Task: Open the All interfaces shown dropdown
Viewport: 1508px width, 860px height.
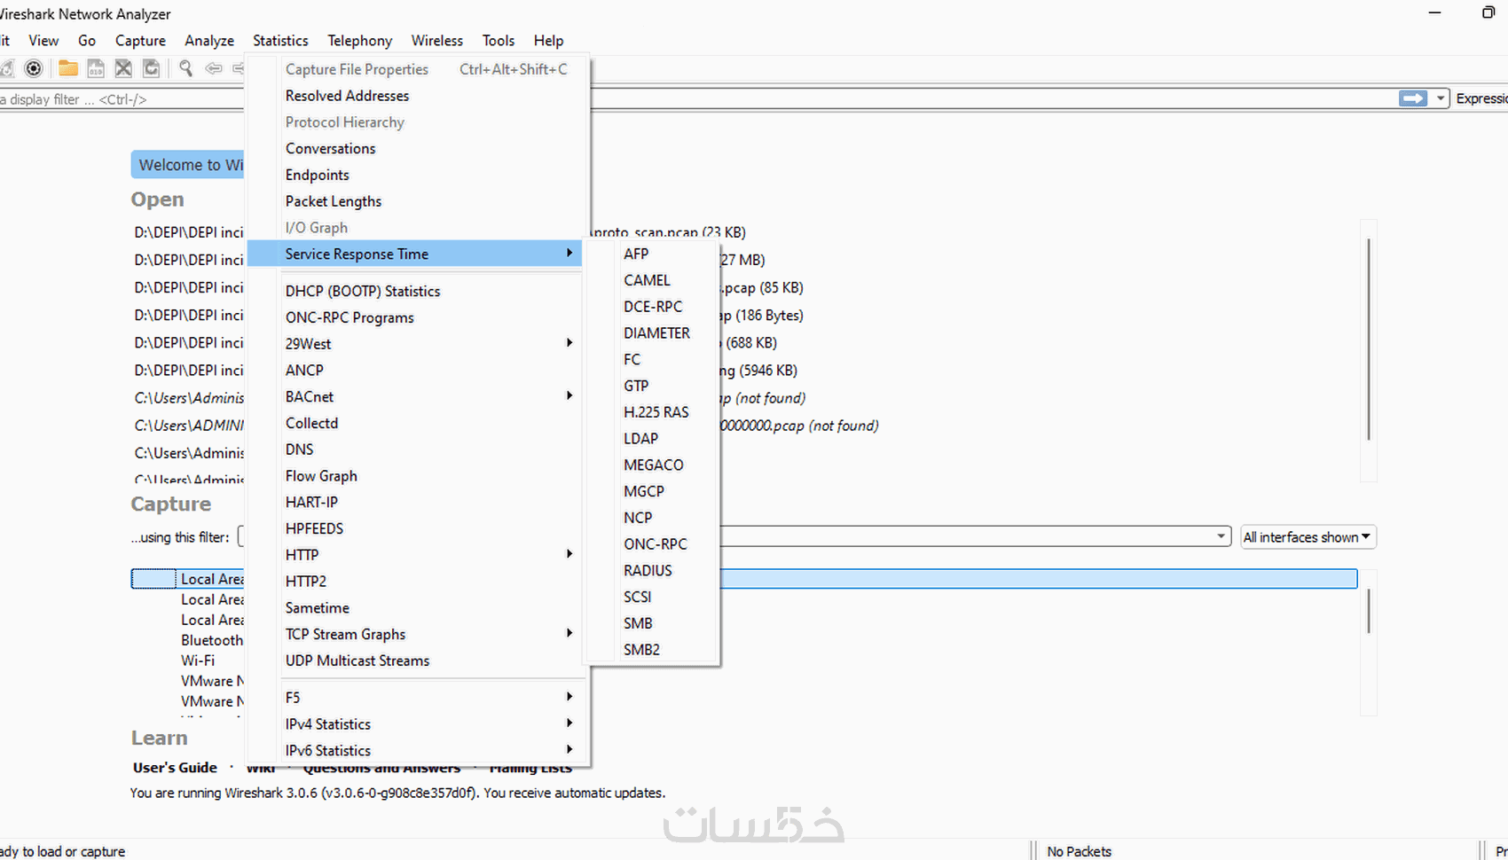Action: 1308,537
